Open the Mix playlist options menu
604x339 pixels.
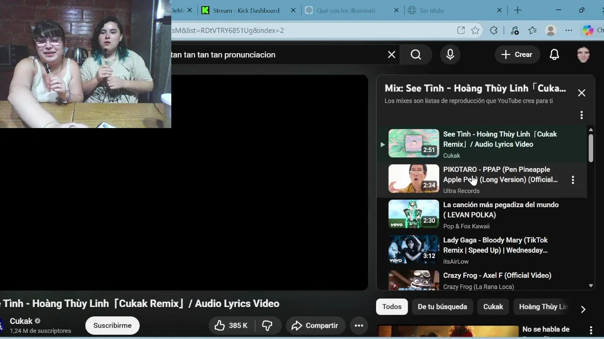coord(581,115)
